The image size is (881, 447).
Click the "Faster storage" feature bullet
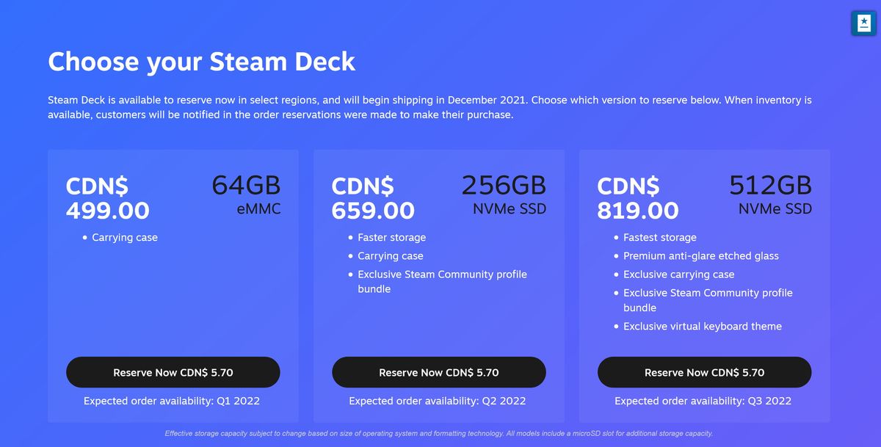click(x=392, y=238)
